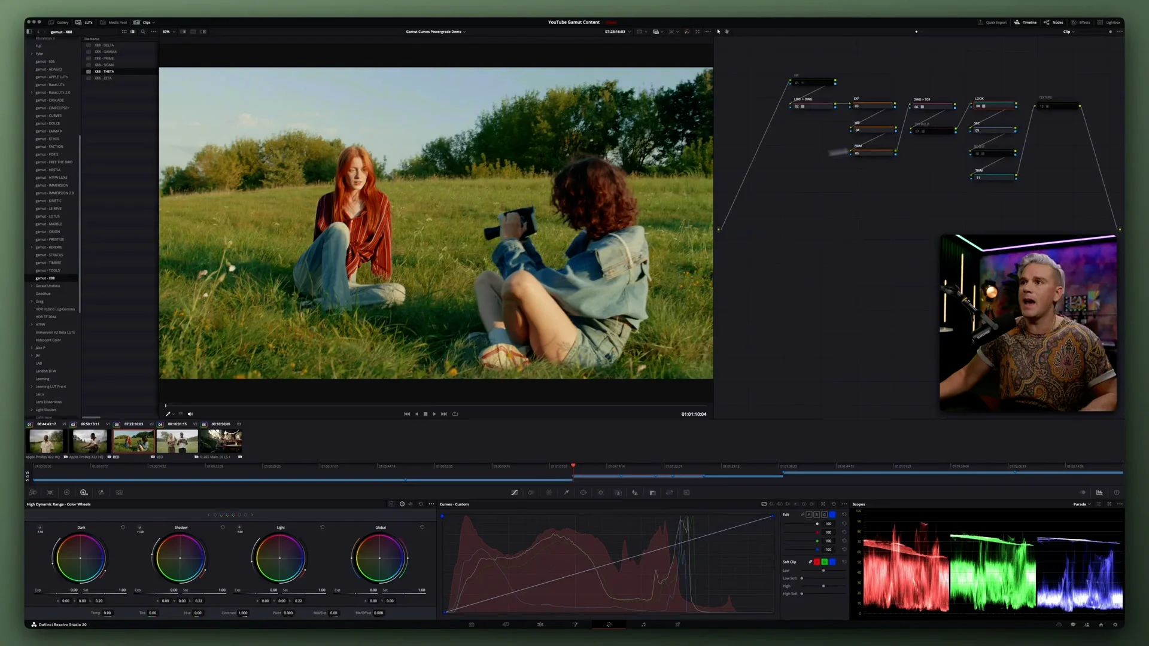Screen dimensions: 1149x646
Task: Open the Curves palette icon
Action: point(514,492)
